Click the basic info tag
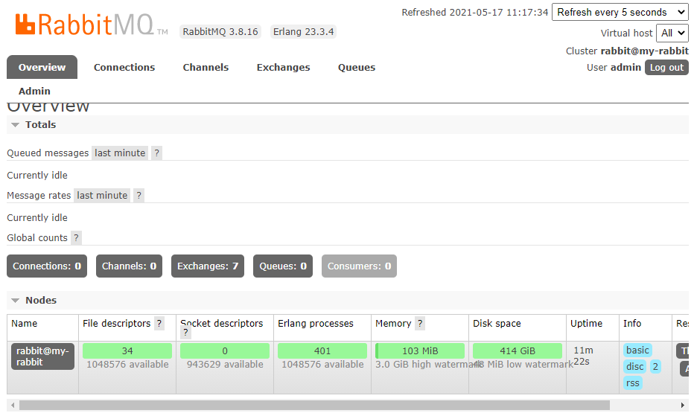This screenshot has width=694, height=413. click(637, 350)
